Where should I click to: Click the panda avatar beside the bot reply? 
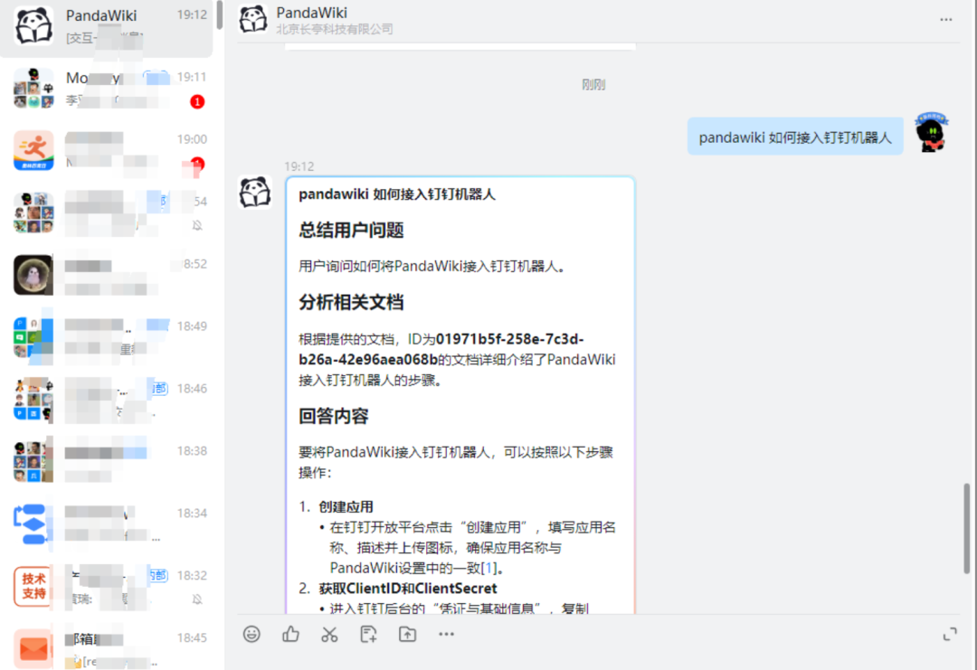pyautogui.click(x=255, y=192)
